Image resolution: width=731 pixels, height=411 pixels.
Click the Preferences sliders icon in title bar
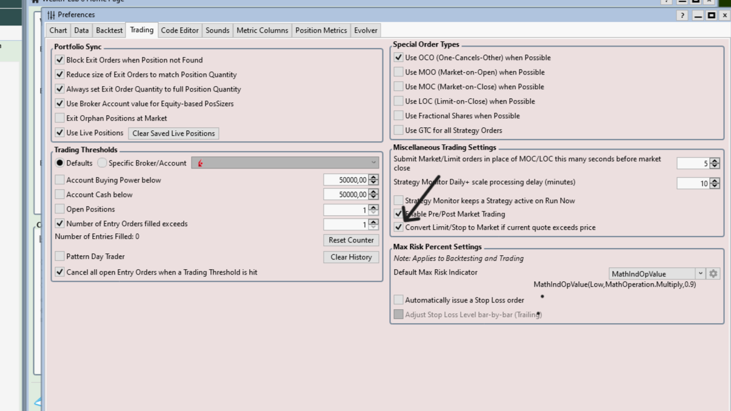51,15
